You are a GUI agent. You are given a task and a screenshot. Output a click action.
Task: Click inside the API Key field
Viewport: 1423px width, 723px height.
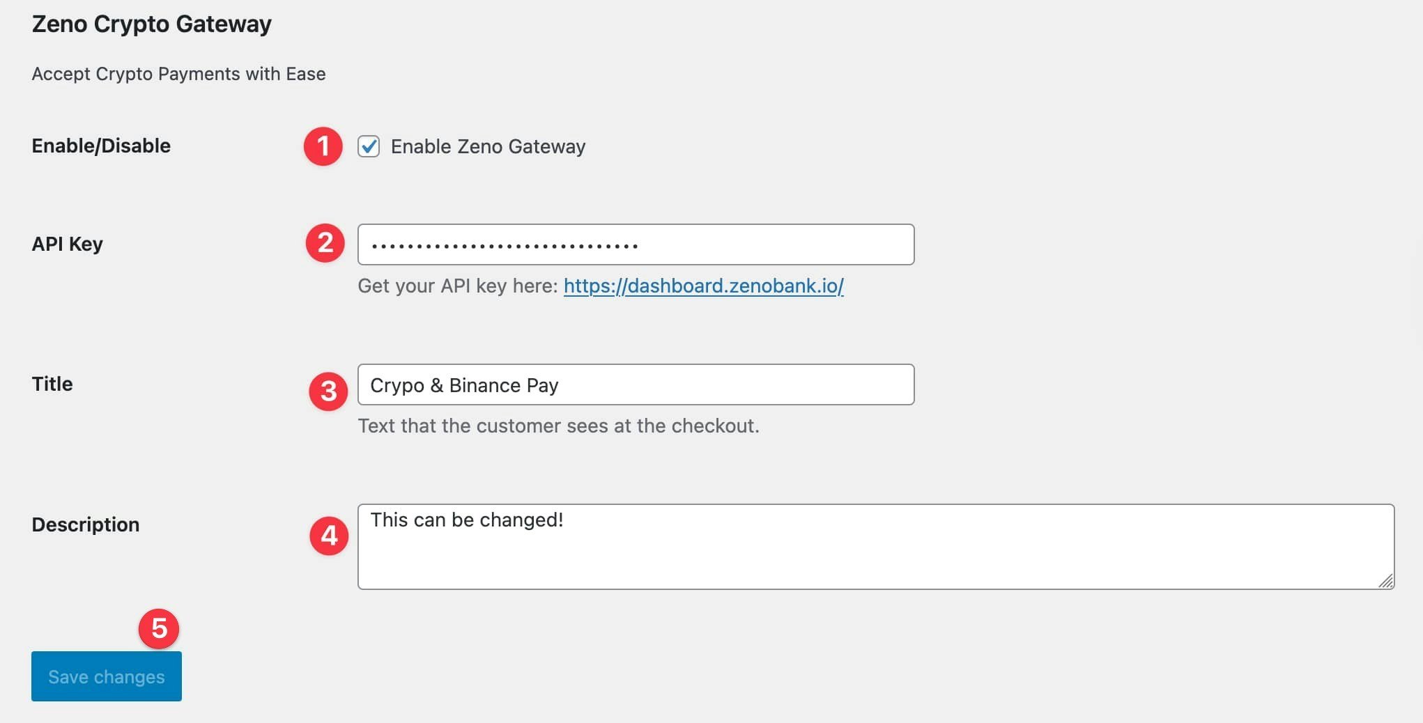[x=635, y=244]
